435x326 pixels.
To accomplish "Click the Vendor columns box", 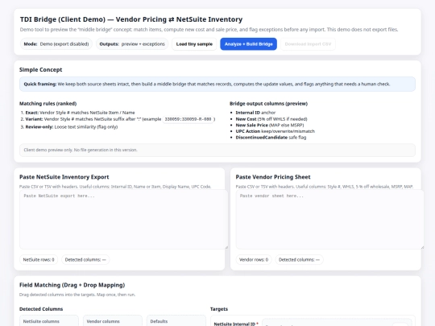I will [x=113, y=320].
